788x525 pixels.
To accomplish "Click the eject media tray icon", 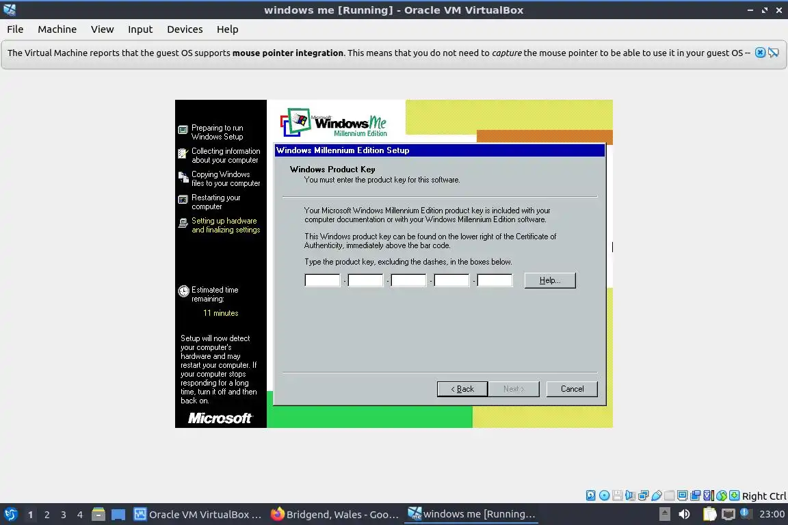I will [x=664, y=514].
